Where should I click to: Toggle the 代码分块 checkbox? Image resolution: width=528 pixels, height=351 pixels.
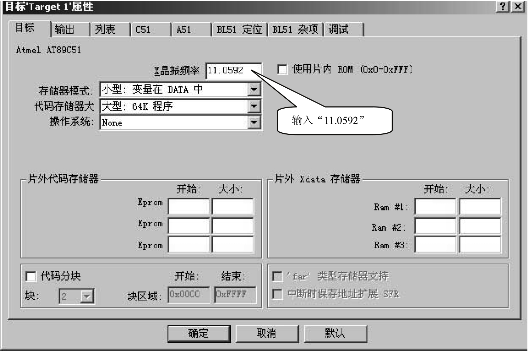point(31,276)
